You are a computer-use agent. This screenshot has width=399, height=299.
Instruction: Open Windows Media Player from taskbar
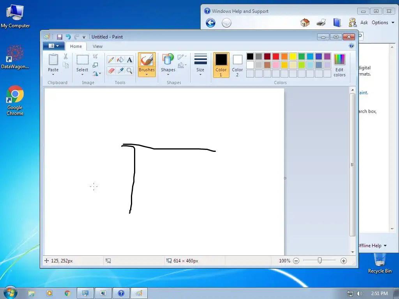[x=49, y=294]
